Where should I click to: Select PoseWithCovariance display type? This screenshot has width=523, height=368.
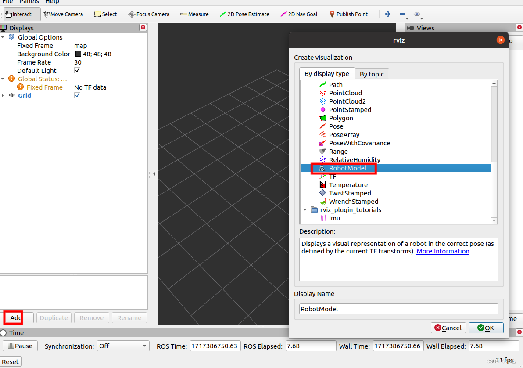359,143
